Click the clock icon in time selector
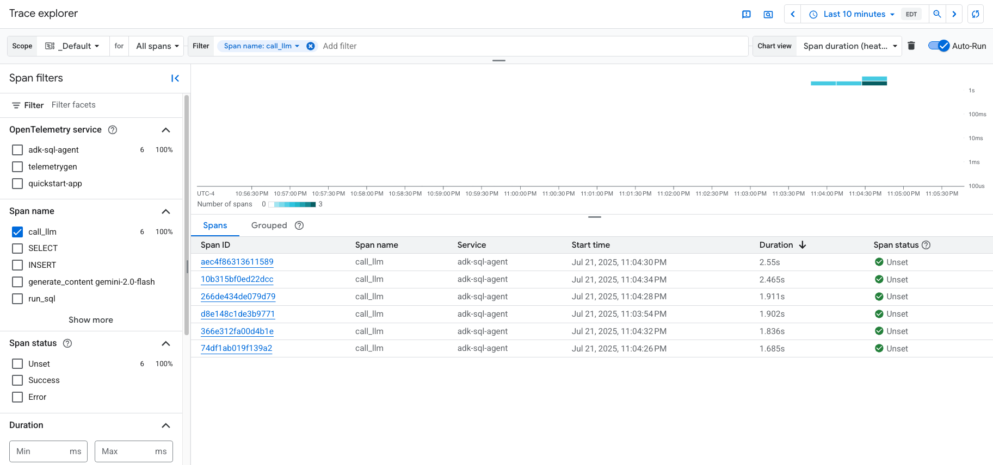Viewport: 993px width, 465px height. [x=813, y=15]
